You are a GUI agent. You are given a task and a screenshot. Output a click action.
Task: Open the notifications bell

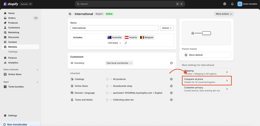point(232,4)
